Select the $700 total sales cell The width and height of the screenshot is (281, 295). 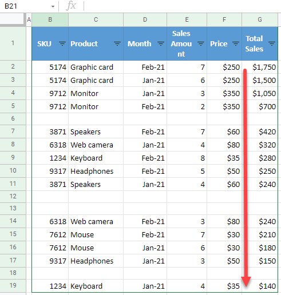pos(260,106)
